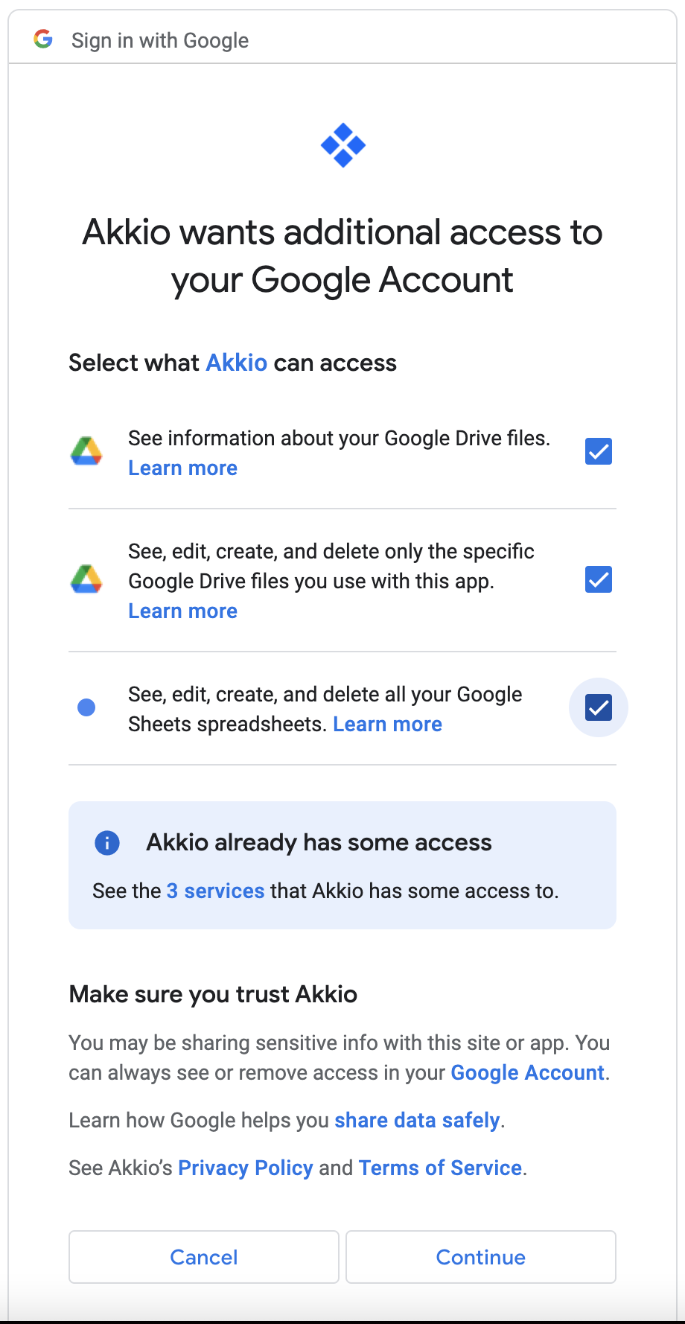Open the Terms of Service link
The height and width of the screenshot is (1324, 685).
click(440, 1168)
